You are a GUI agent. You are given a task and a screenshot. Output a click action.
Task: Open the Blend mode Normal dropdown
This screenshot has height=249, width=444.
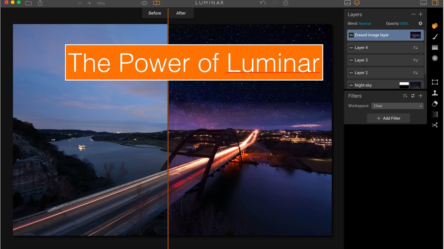365,24
